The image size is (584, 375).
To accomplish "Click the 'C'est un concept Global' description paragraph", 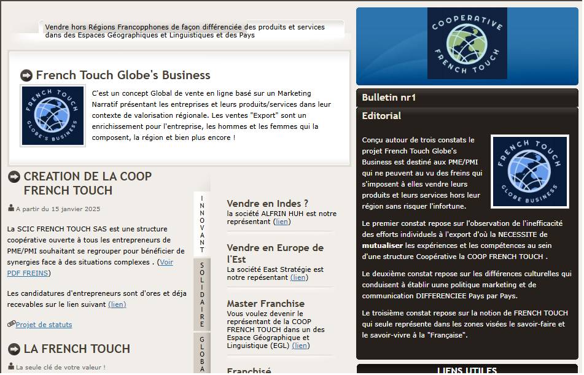I will 211,115.
